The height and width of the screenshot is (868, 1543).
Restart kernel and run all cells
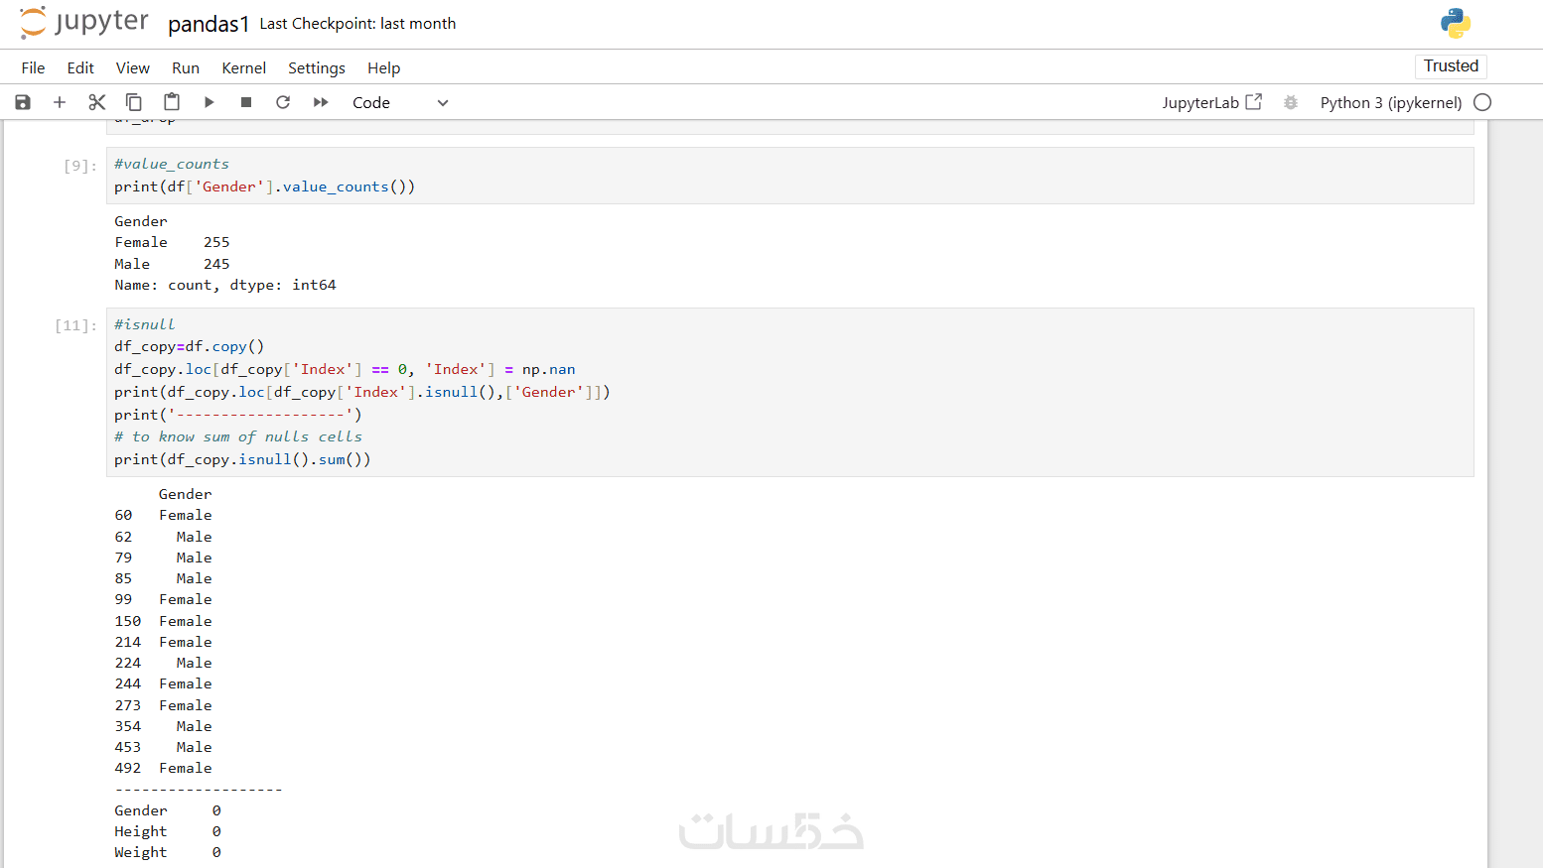(321, 102)
